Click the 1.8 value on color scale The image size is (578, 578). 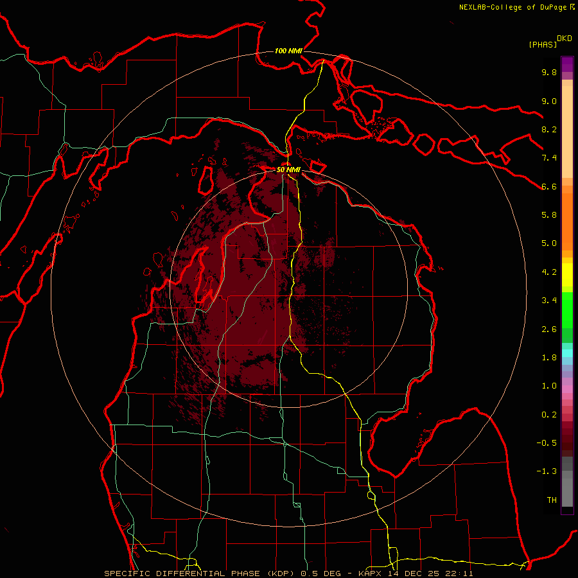click(x=549, y=358)
